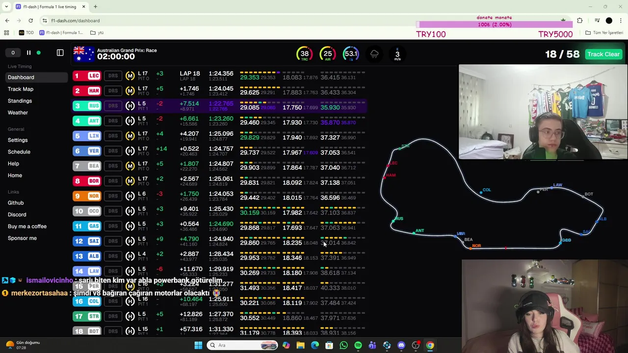Open Chrome tab search dropdown arrow
The width and height of the screenshot is (628, 353).
[x=7, y=7]
